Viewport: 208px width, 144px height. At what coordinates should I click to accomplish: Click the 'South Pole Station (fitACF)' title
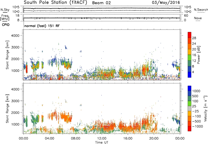55,3
